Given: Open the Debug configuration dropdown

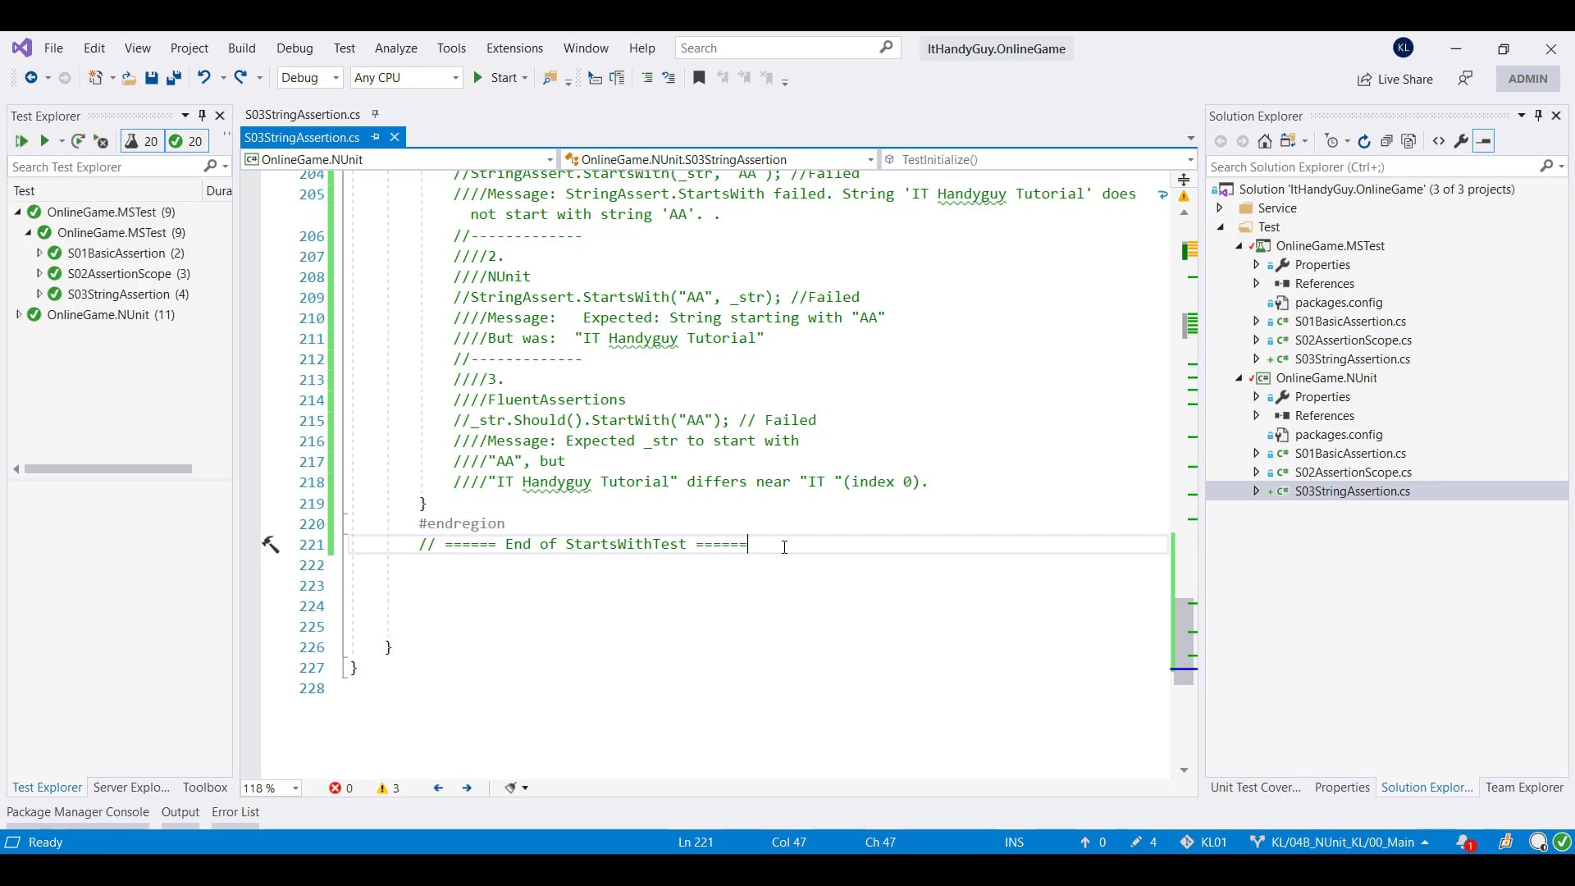Looking at the screenshot, I should point(310,77).
